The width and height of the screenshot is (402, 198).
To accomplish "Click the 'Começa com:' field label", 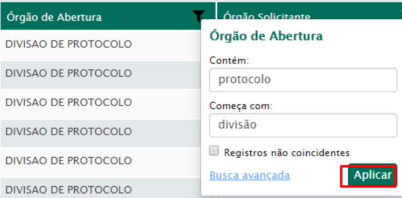I will coord(241,106).
